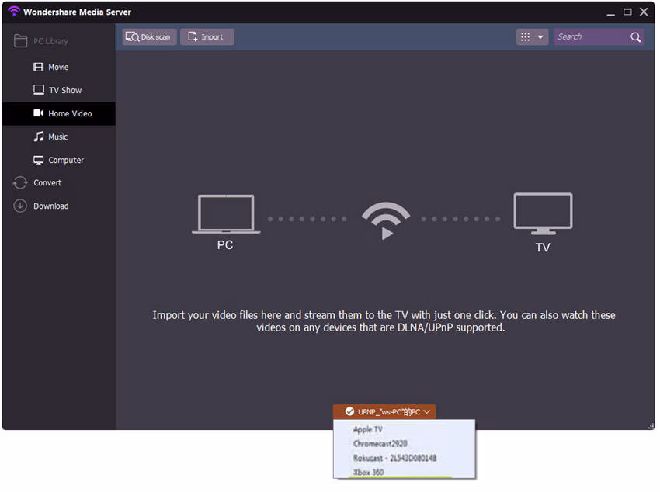Click the Download arrow icon
Screen dimensions: 660x492
(20, 206)
